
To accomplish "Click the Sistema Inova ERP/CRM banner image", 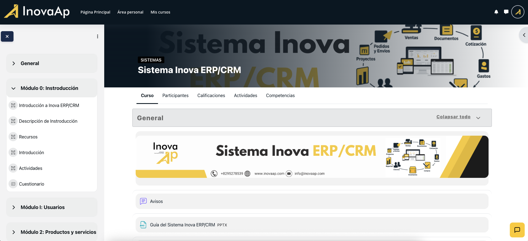I will point(312,157).
